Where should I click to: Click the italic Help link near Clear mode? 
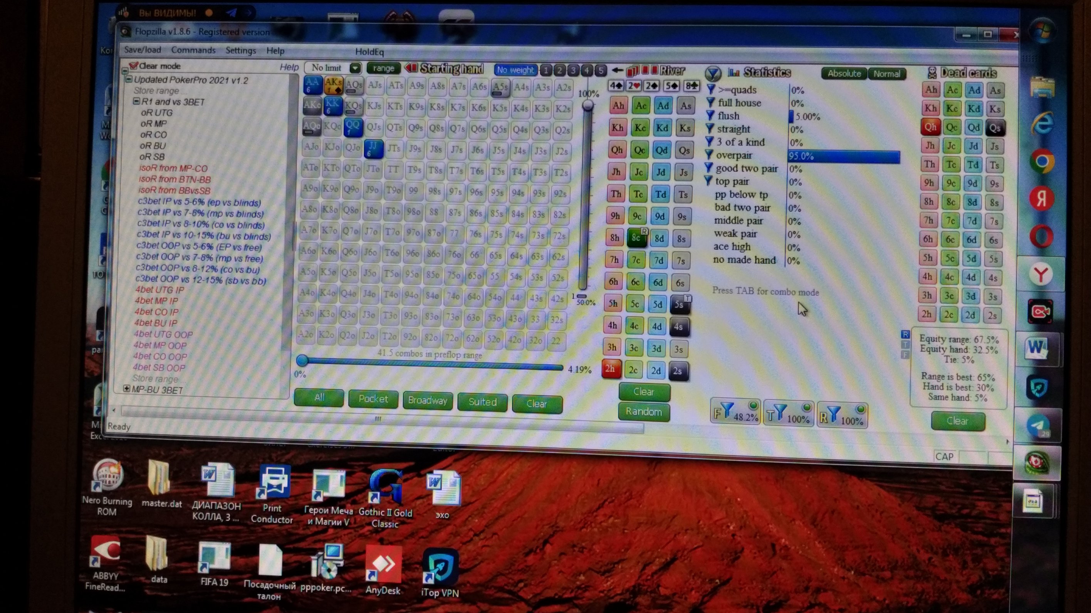point(289,67)
